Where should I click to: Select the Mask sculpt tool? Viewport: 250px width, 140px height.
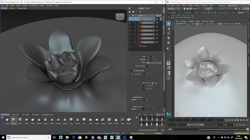point(122,121)
